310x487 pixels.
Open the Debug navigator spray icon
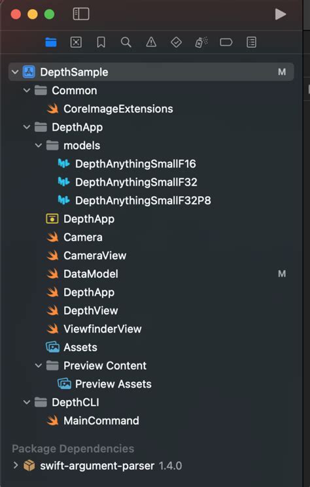[x=201, y=42]
